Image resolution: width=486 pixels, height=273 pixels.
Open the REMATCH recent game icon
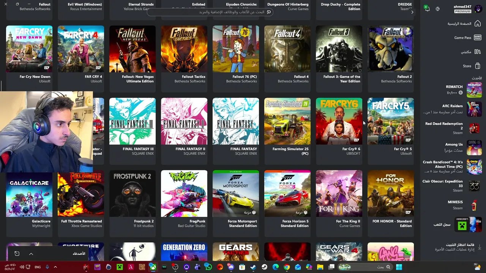pyautogui.click(x=474, y=90)
